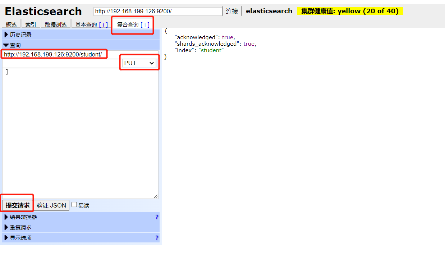Click into the JSON request body area
Screen dimensions: 445x273
80,133
